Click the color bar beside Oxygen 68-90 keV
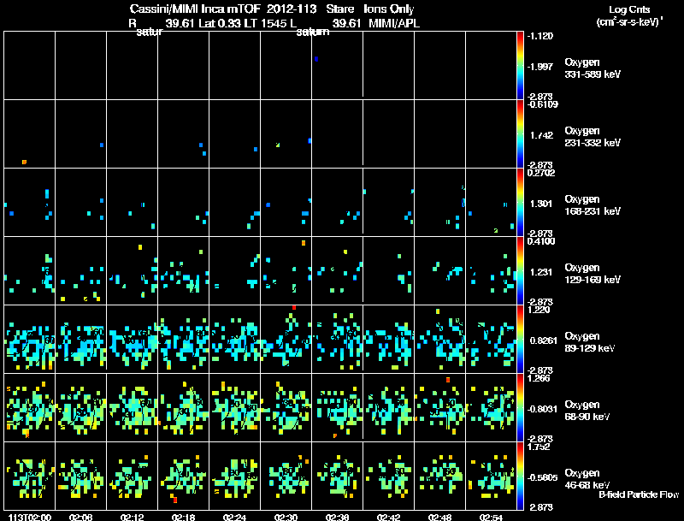 click(520, 408)
